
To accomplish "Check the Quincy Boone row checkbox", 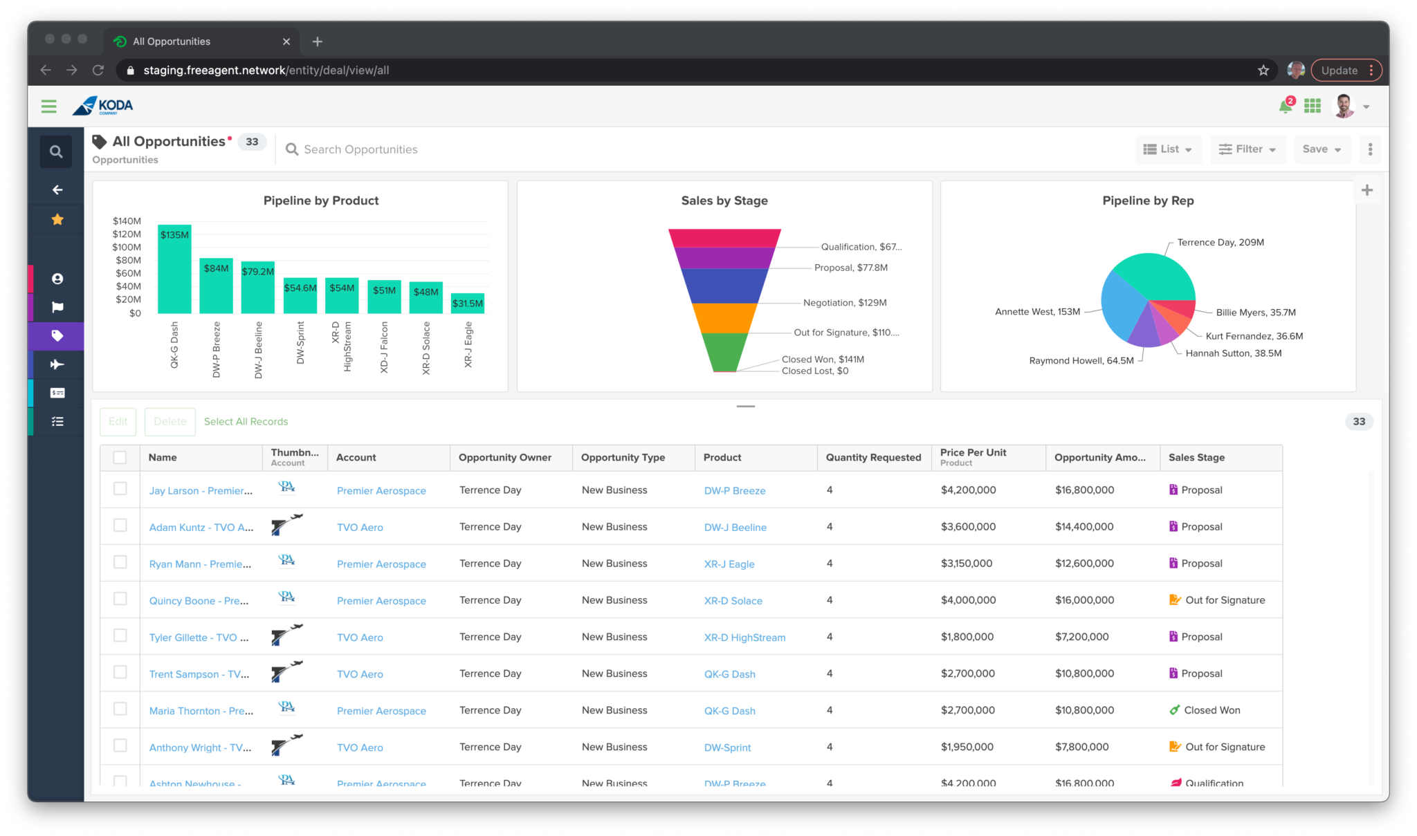I will (x=120, y=599).
